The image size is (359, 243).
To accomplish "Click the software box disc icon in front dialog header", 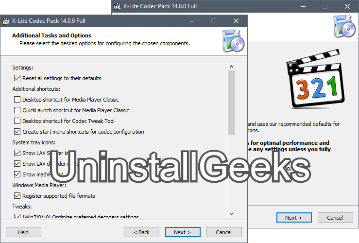I will [x=233, y=41].
